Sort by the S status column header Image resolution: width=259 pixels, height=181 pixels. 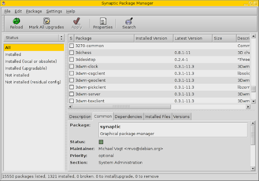(71, 38)
